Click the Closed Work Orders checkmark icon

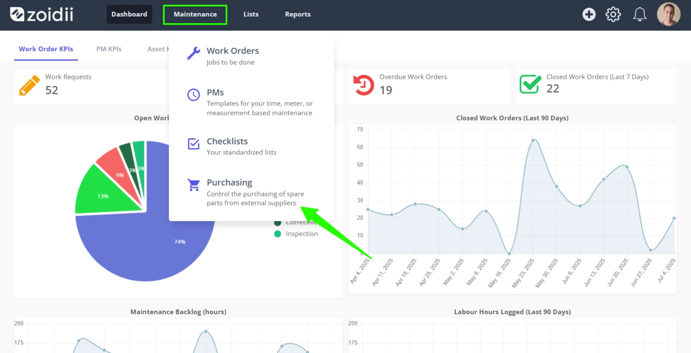tap(530, 84)
